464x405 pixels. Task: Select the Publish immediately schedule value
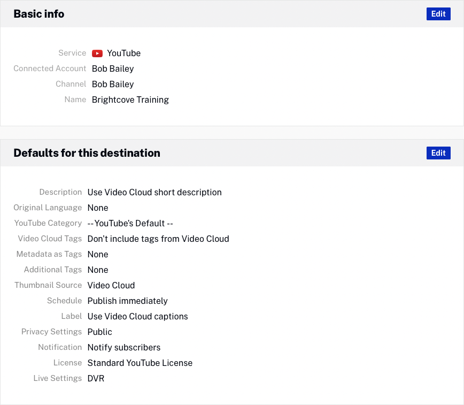click(128, 301)
